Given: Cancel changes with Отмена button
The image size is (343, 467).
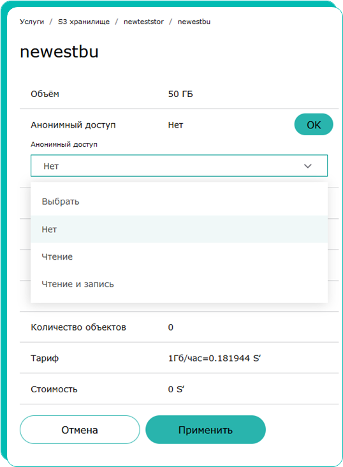Looking at the screenshot, I should pos(80,430).
